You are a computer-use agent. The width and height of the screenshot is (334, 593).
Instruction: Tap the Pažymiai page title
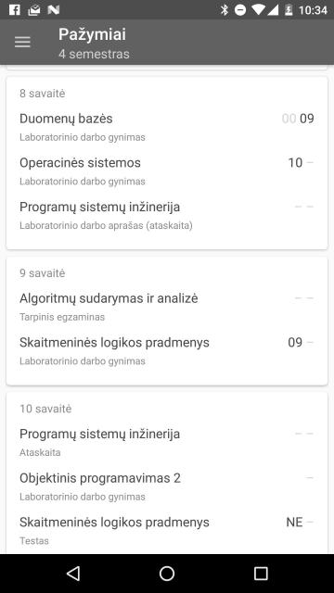92,34
